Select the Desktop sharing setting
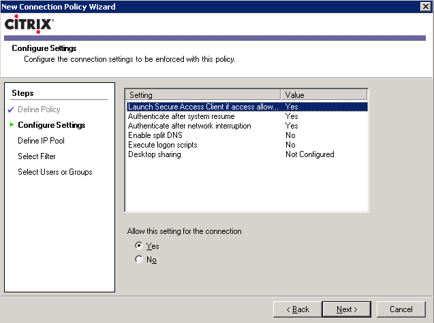The width and height of the screenshot is (434, 323). [x=247, y=154]
